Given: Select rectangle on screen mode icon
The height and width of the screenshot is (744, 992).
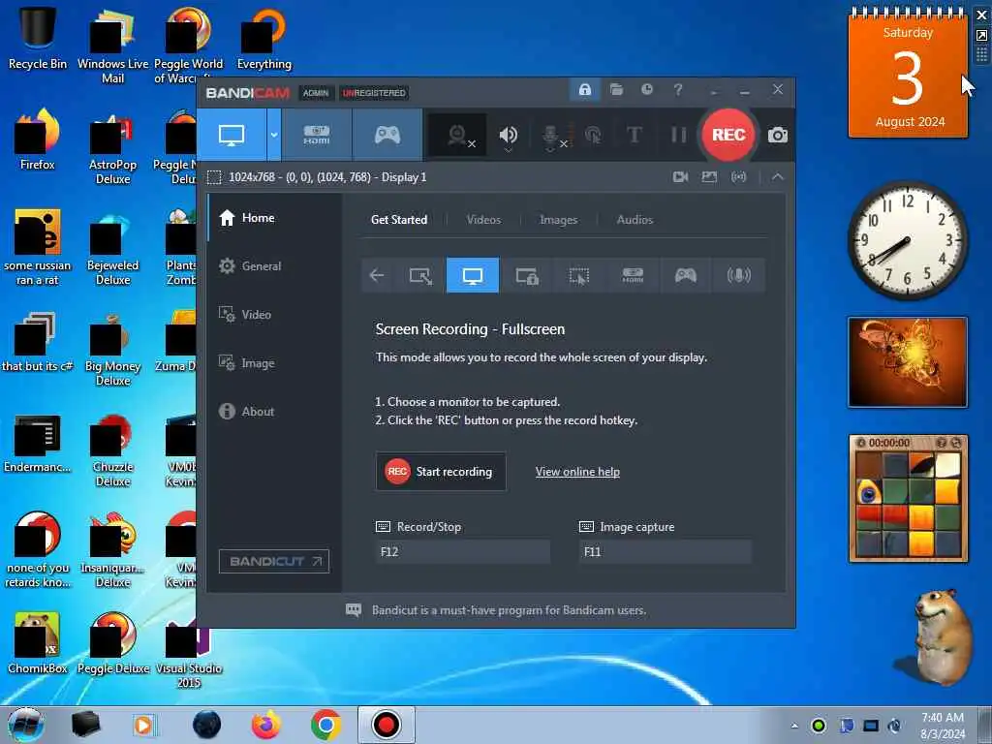Looking at the screenshot, I should 420,275.
